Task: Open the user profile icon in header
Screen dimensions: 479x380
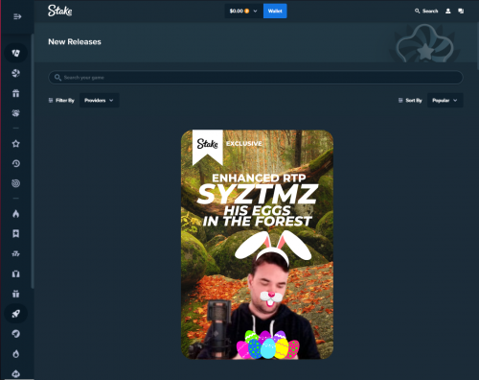Action: (448, 11)
